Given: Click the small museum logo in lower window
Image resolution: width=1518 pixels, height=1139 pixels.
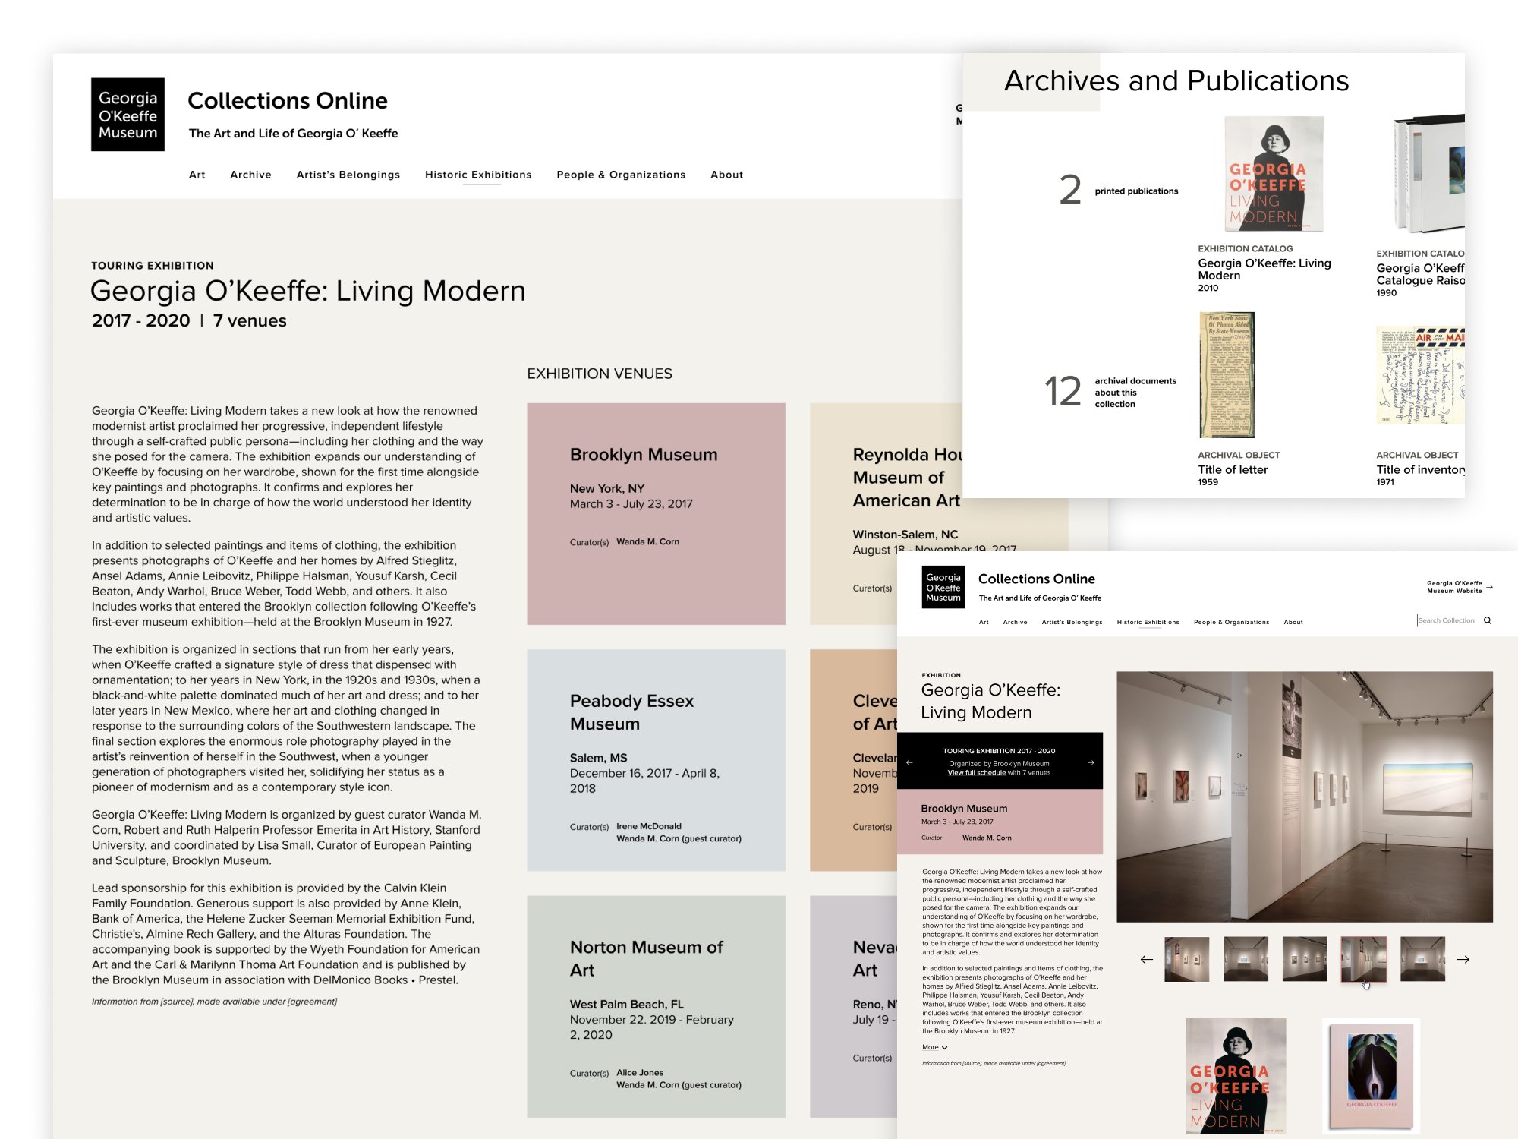Looking at the screenshot, I should [943, 587].
